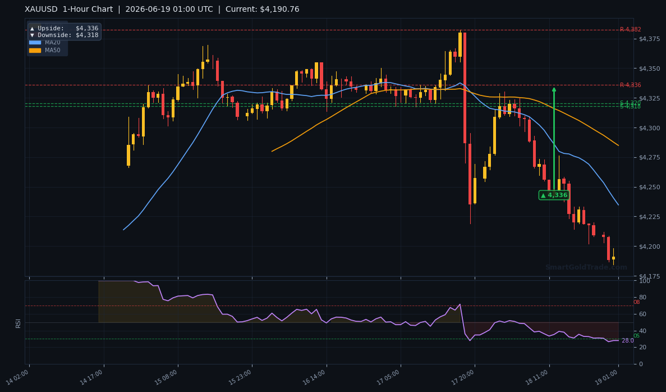This screenshot has height=392, width=666.
Task: Select the $4,175 price axis label
Action: click(650, 276)
